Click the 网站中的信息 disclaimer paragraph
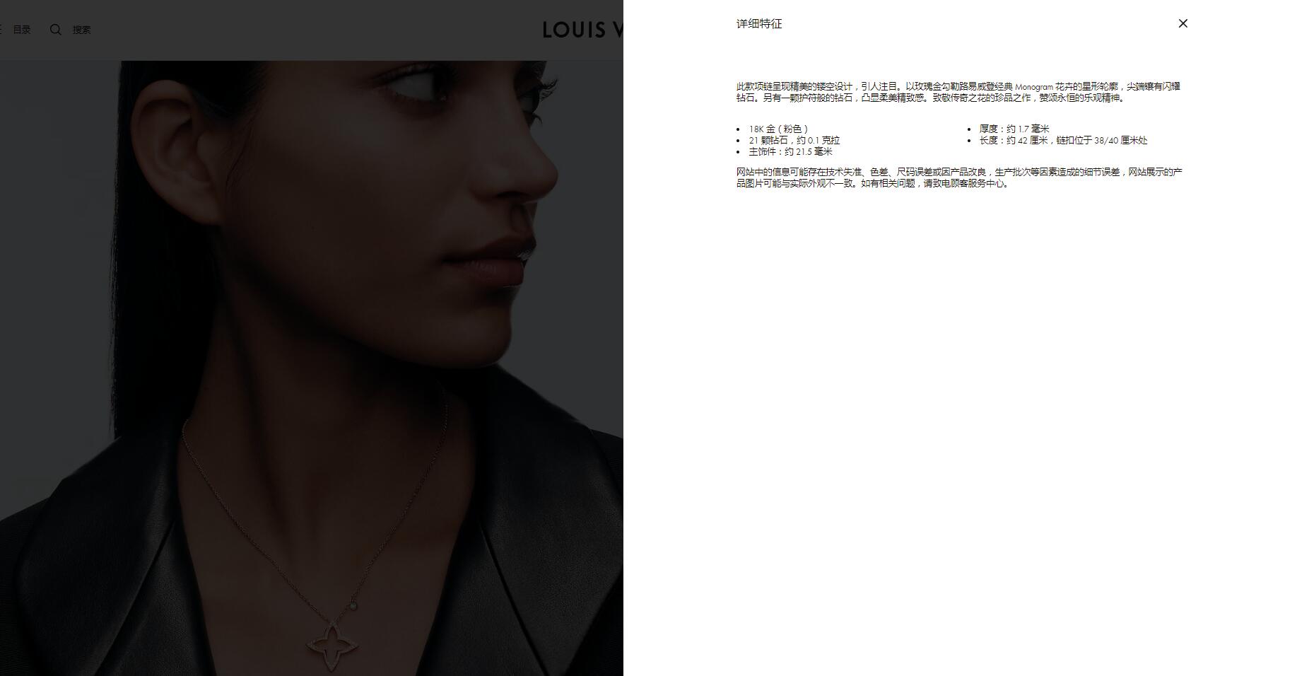This screenshot has width=1297, height=676. click(x=959, y=177)
